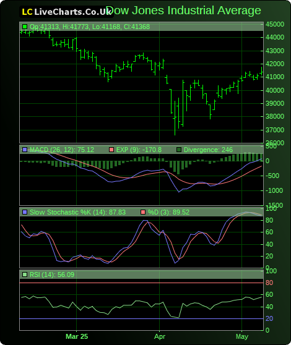The height and width of the screenshot is (345, 291).
Task: Click the blue RSI 20 threshold line
Action: pos(141,318)
